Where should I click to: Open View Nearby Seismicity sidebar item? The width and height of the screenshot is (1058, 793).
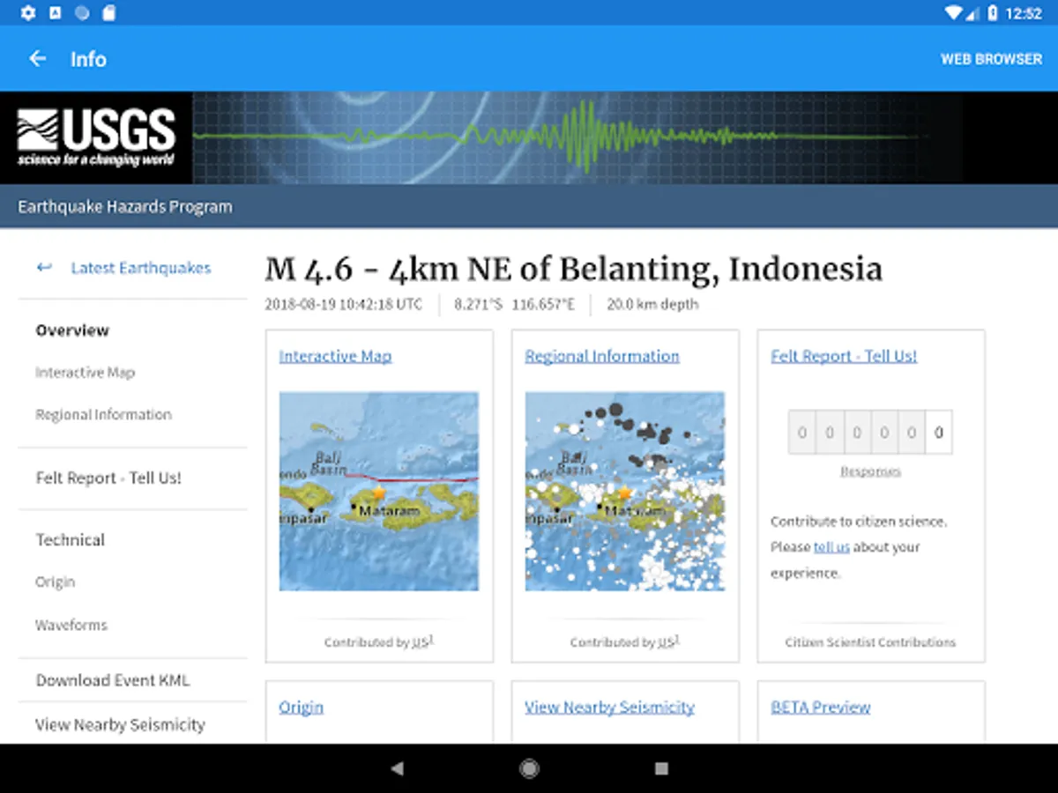(120, 725)
